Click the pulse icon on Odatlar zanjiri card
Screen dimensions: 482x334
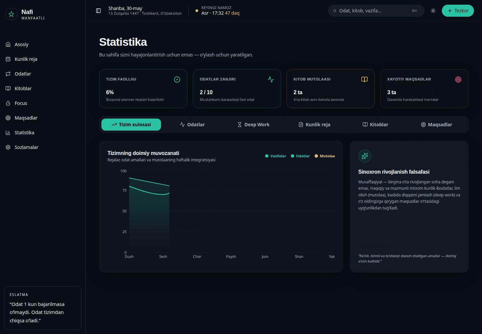271,79
